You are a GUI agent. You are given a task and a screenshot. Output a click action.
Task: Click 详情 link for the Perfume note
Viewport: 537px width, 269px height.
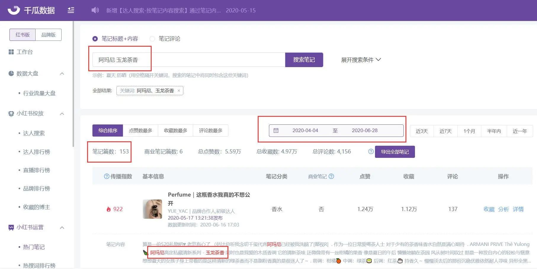(x=518, y=209)
